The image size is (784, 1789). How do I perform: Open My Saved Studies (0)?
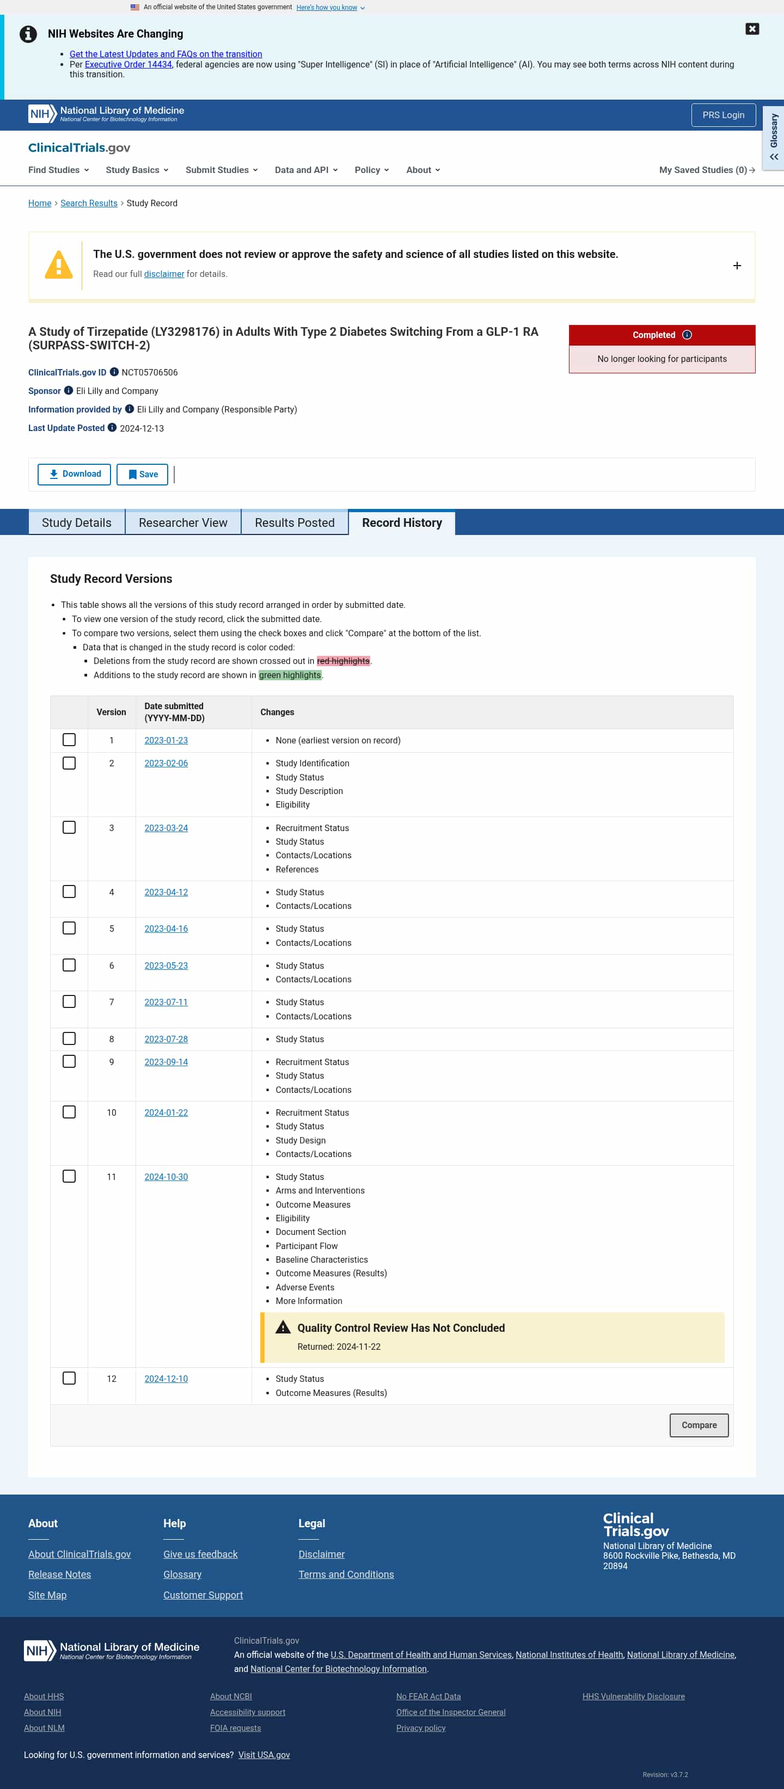point(707,170)
